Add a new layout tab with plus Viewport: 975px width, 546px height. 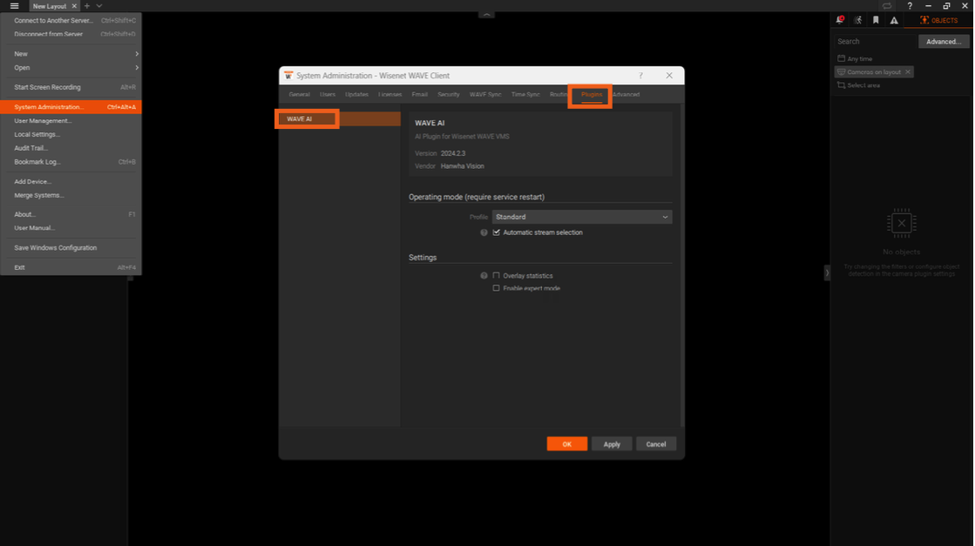(x=87, y=5)
